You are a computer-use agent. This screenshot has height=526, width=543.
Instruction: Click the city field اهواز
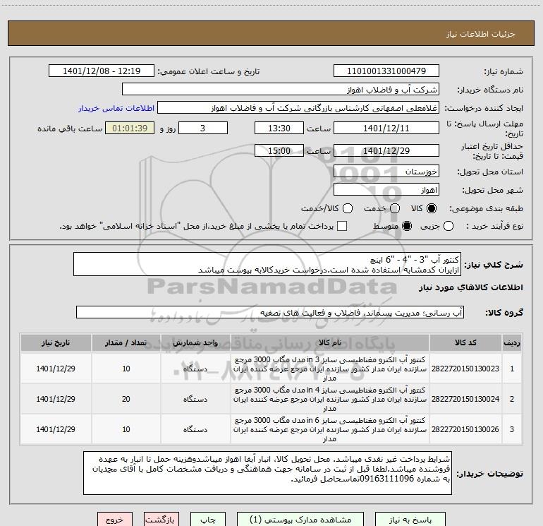coord(386,190)
